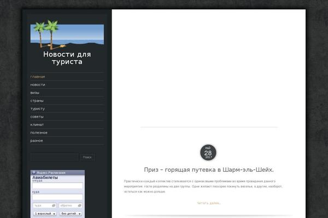Screen dimensions: 328x218
Task: Go to the 'главная' menu item
Action: 38,77
